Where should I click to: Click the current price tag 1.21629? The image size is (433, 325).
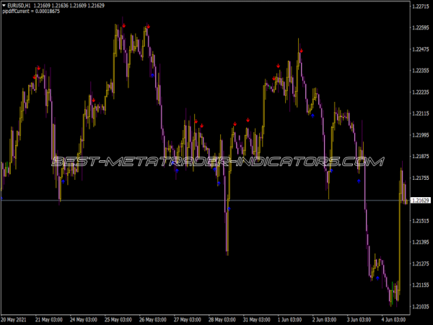419,200
